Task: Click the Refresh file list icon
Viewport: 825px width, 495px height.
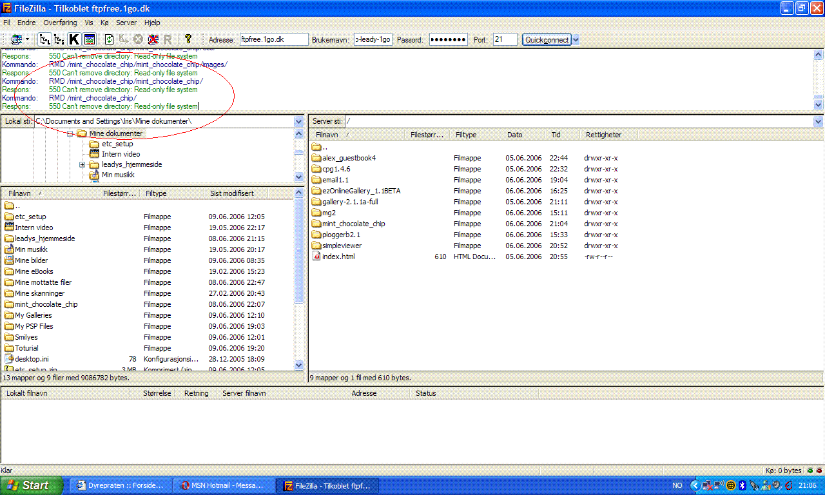Action: click(x=109, y=39)
